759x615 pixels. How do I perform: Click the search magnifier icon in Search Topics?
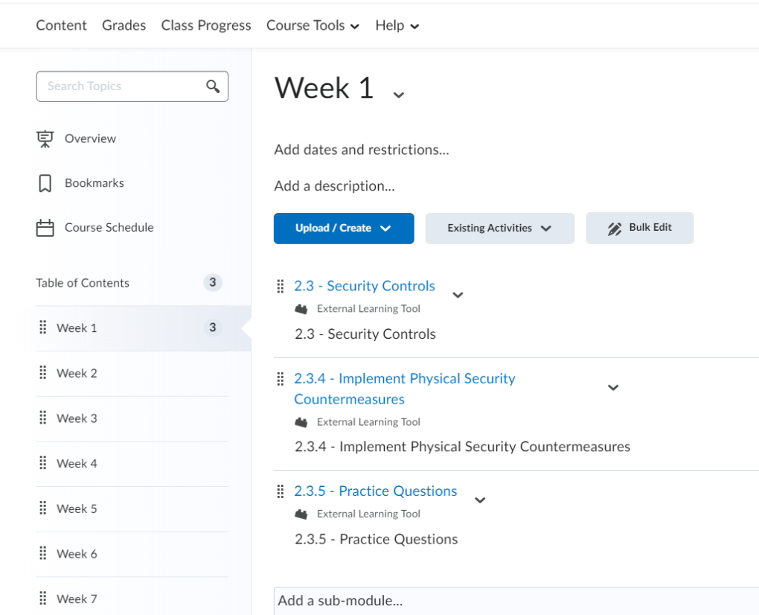point(213,86)
